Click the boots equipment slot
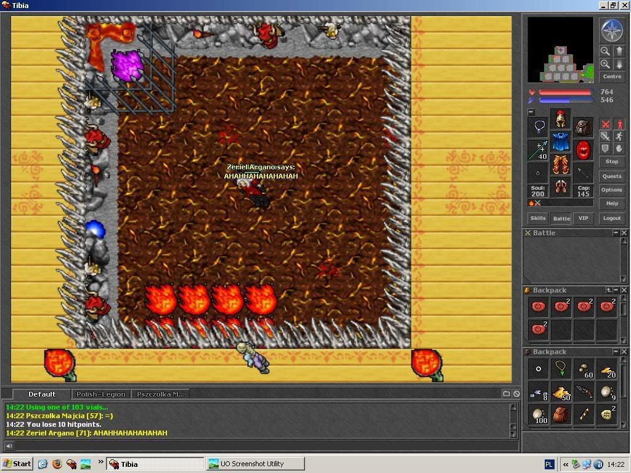631x473 pixels. 561,187
